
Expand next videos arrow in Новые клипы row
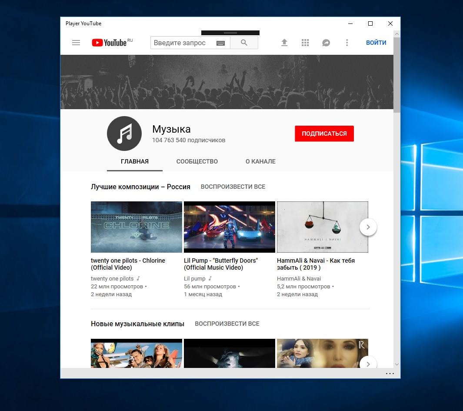pyautogui.click(x=368, y=363)
